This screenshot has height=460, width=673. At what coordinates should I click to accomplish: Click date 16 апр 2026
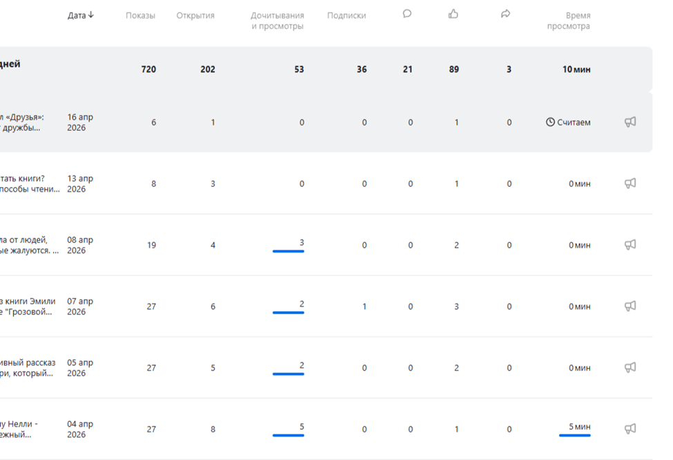80,122
